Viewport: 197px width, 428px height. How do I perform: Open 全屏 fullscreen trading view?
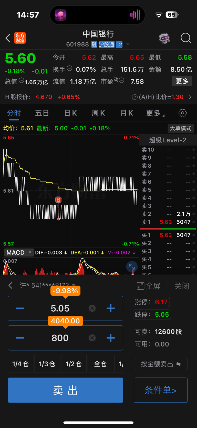[149, 286]
